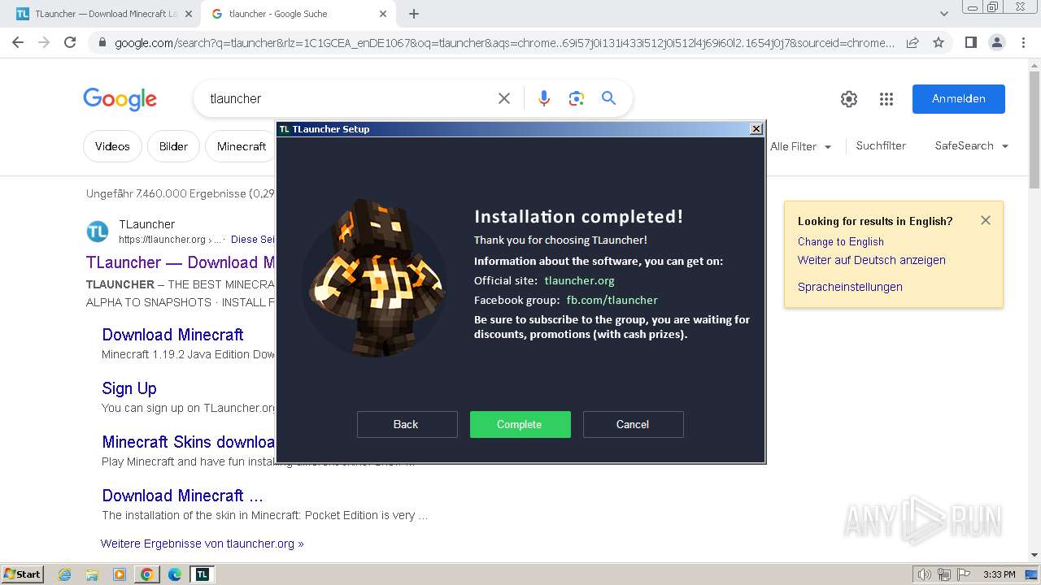Open the TLauncher — Download result title
The width and height of the screenshot is (1041, 585).
click(x=181, y=262)
